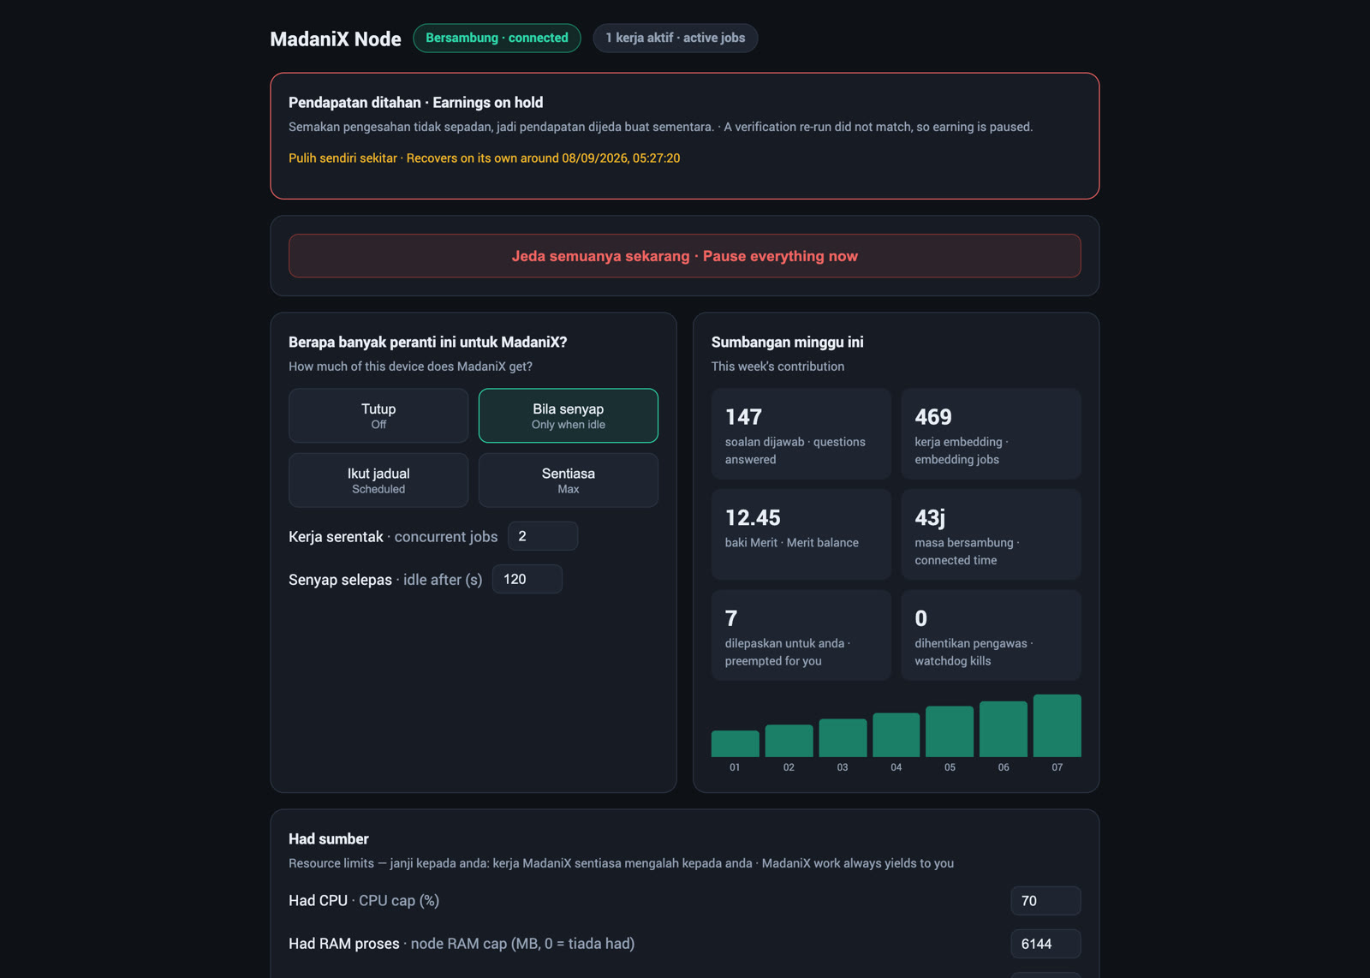The height and width of the screenshot is (978, 1370).
Task: Click the chart bar for day 01
Action: 735,743
